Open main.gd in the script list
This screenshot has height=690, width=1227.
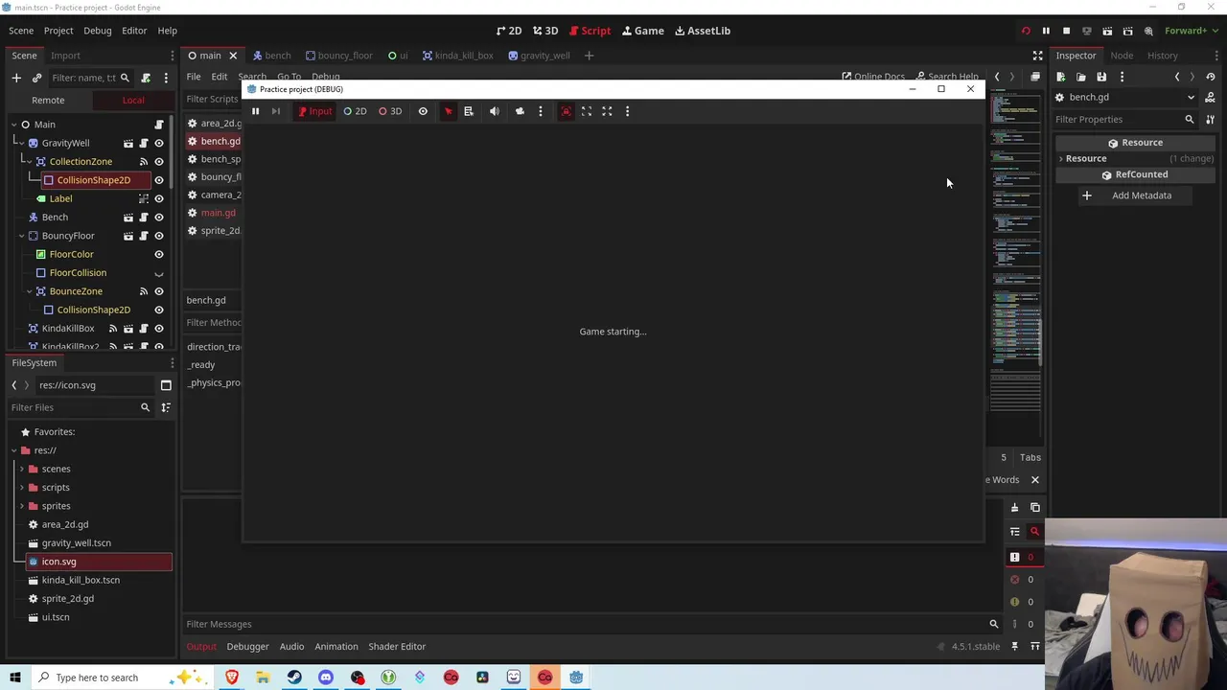point(218,213)
